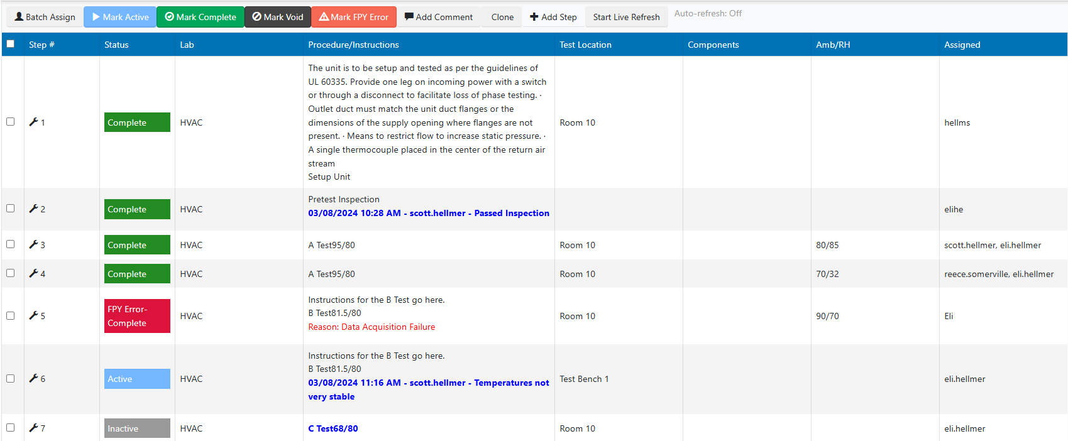Open the wrench icon on step 7

(x=33, y=428)
